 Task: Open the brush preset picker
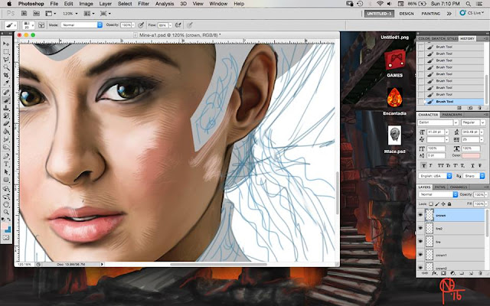point(28,25)
